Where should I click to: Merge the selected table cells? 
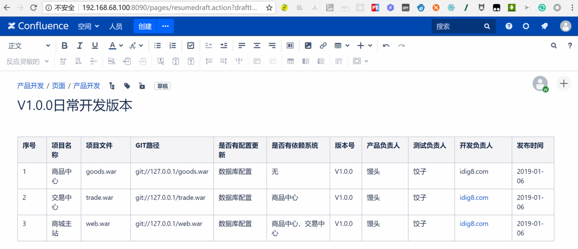pos(257,61)
